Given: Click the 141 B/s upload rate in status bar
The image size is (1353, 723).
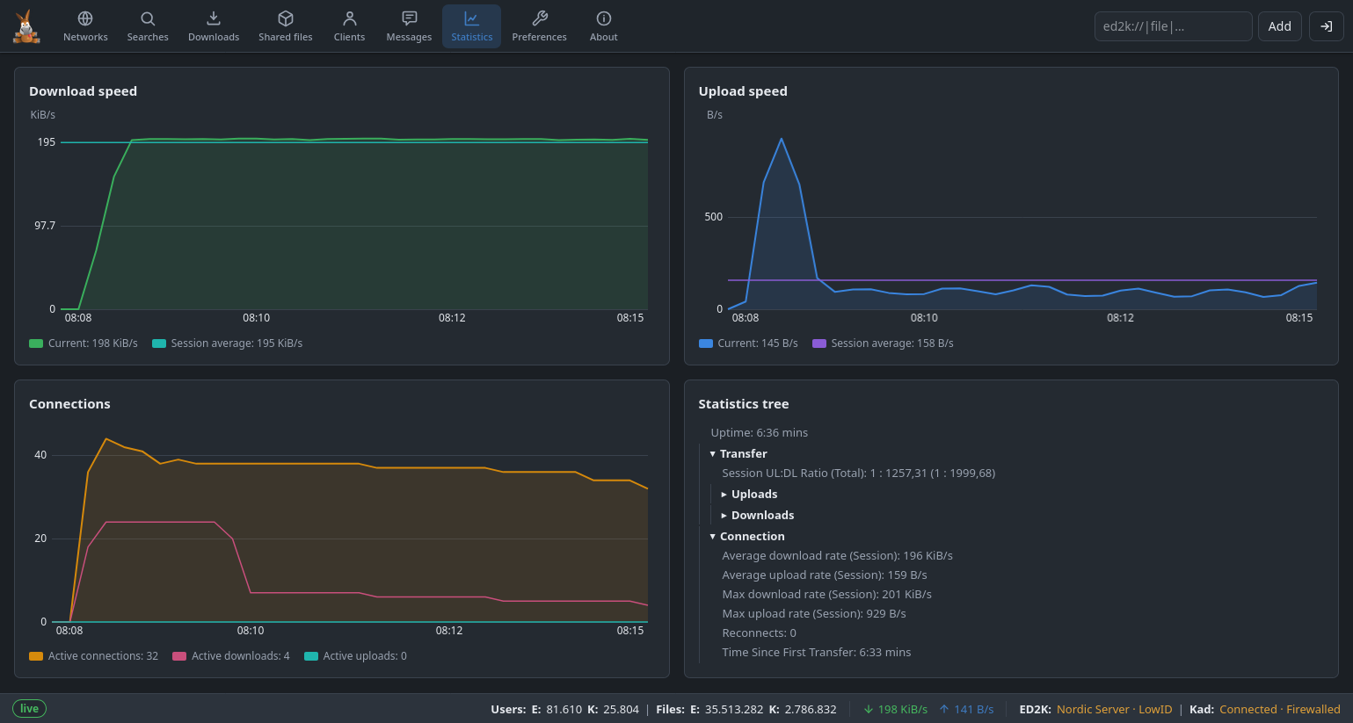Looking at the screenshot, I should point(974,709).
